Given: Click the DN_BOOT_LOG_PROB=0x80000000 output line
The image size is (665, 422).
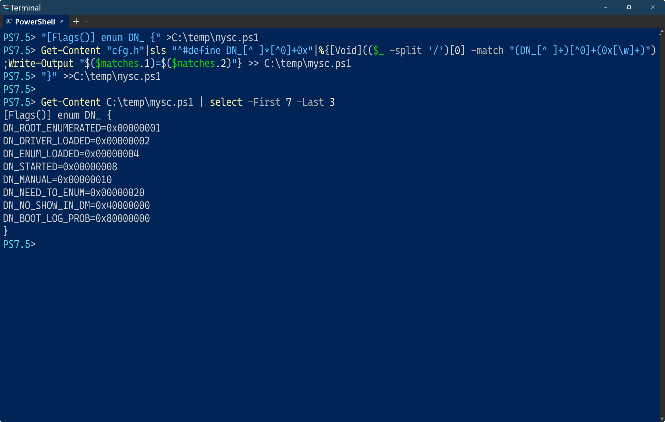Looking at the screenshot, I should pos(77,218).
